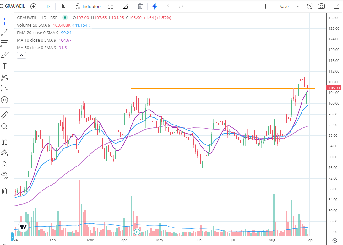Viewport: 343px width, 245px height.
Task: Open the candlestick chart style selector
Action: 63,6
